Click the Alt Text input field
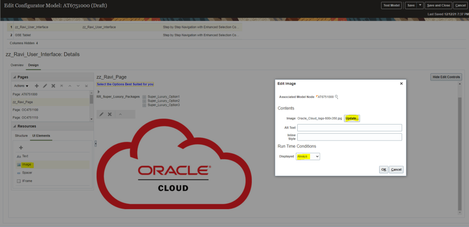The height and width of the screenshot is (227, 469). pos(349,128)
